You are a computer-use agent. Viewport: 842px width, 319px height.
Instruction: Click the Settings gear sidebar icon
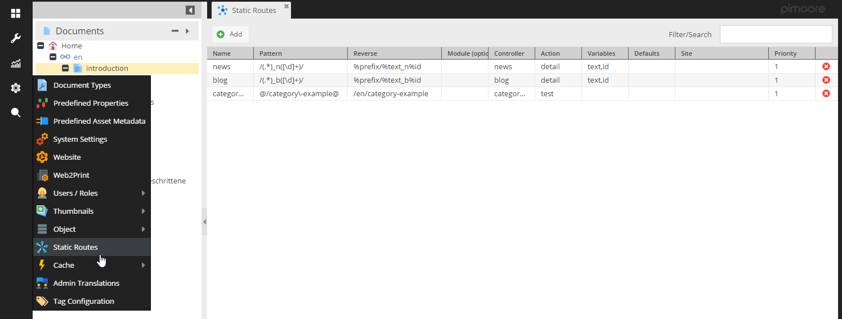point(16,88)
